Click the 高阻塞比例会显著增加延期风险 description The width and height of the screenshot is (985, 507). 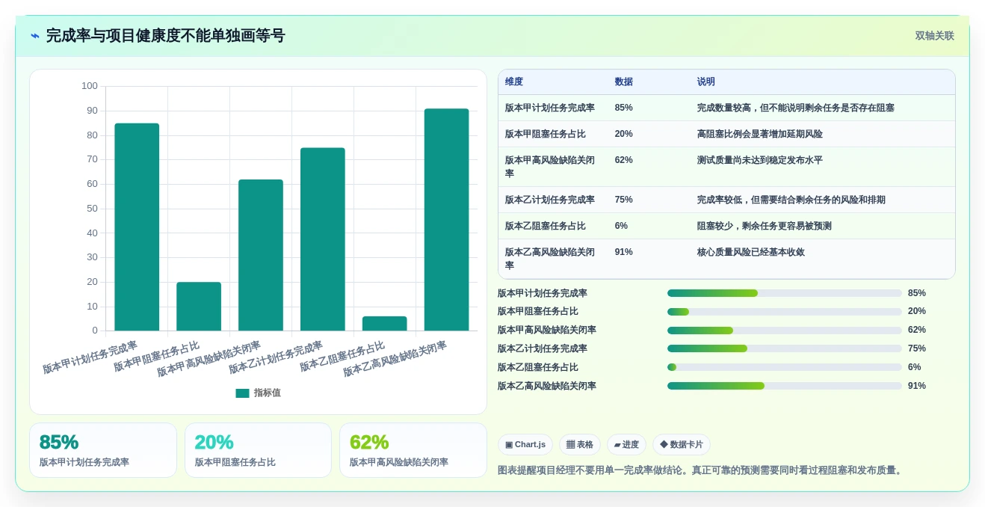click(760, 134)
